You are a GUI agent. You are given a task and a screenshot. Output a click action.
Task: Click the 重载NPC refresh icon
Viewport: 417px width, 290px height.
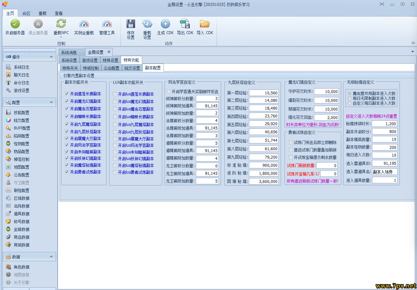[x=61, y=24]
